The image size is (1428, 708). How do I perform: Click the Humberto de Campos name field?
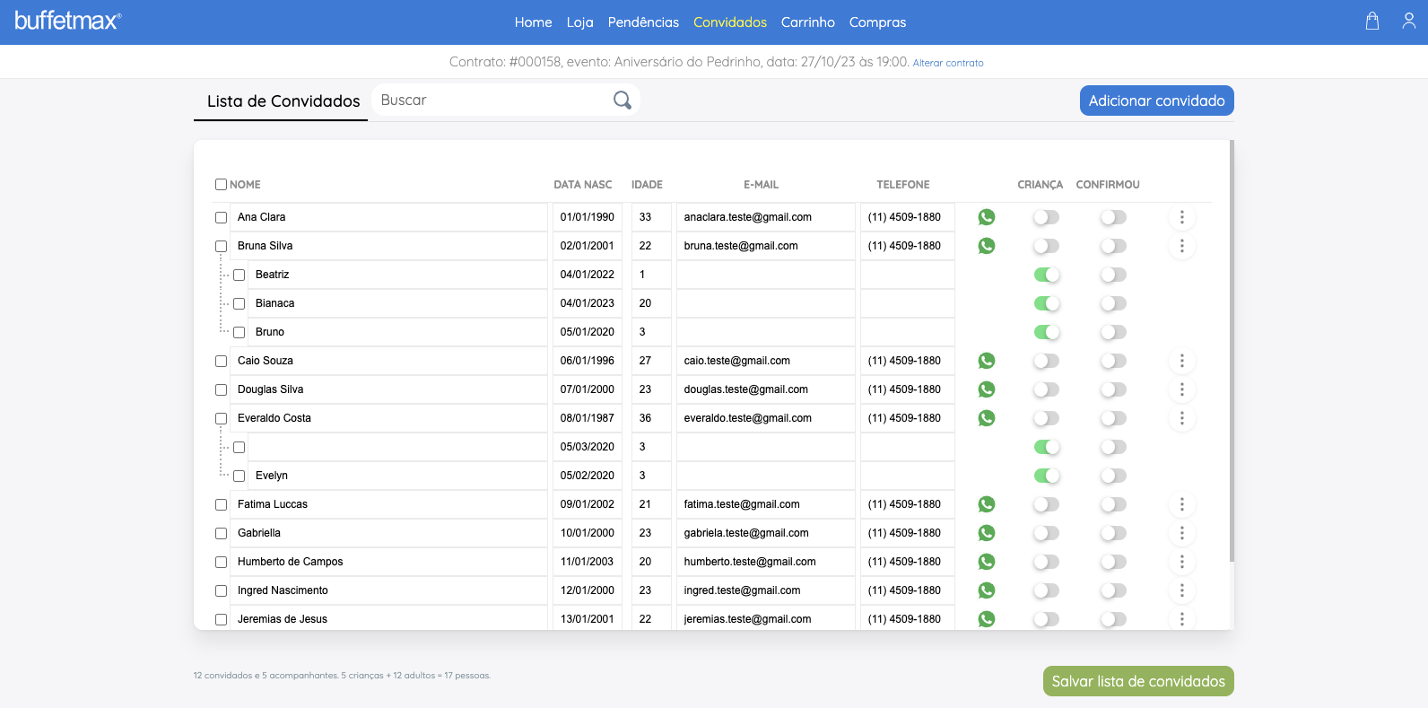[x=388, y=562]
